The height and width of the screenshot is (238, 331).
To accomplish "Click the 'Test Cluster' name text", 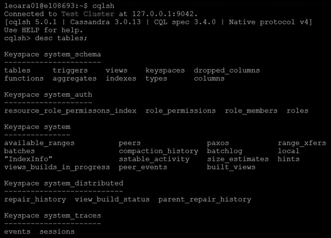I will click(x=88, y=14).
